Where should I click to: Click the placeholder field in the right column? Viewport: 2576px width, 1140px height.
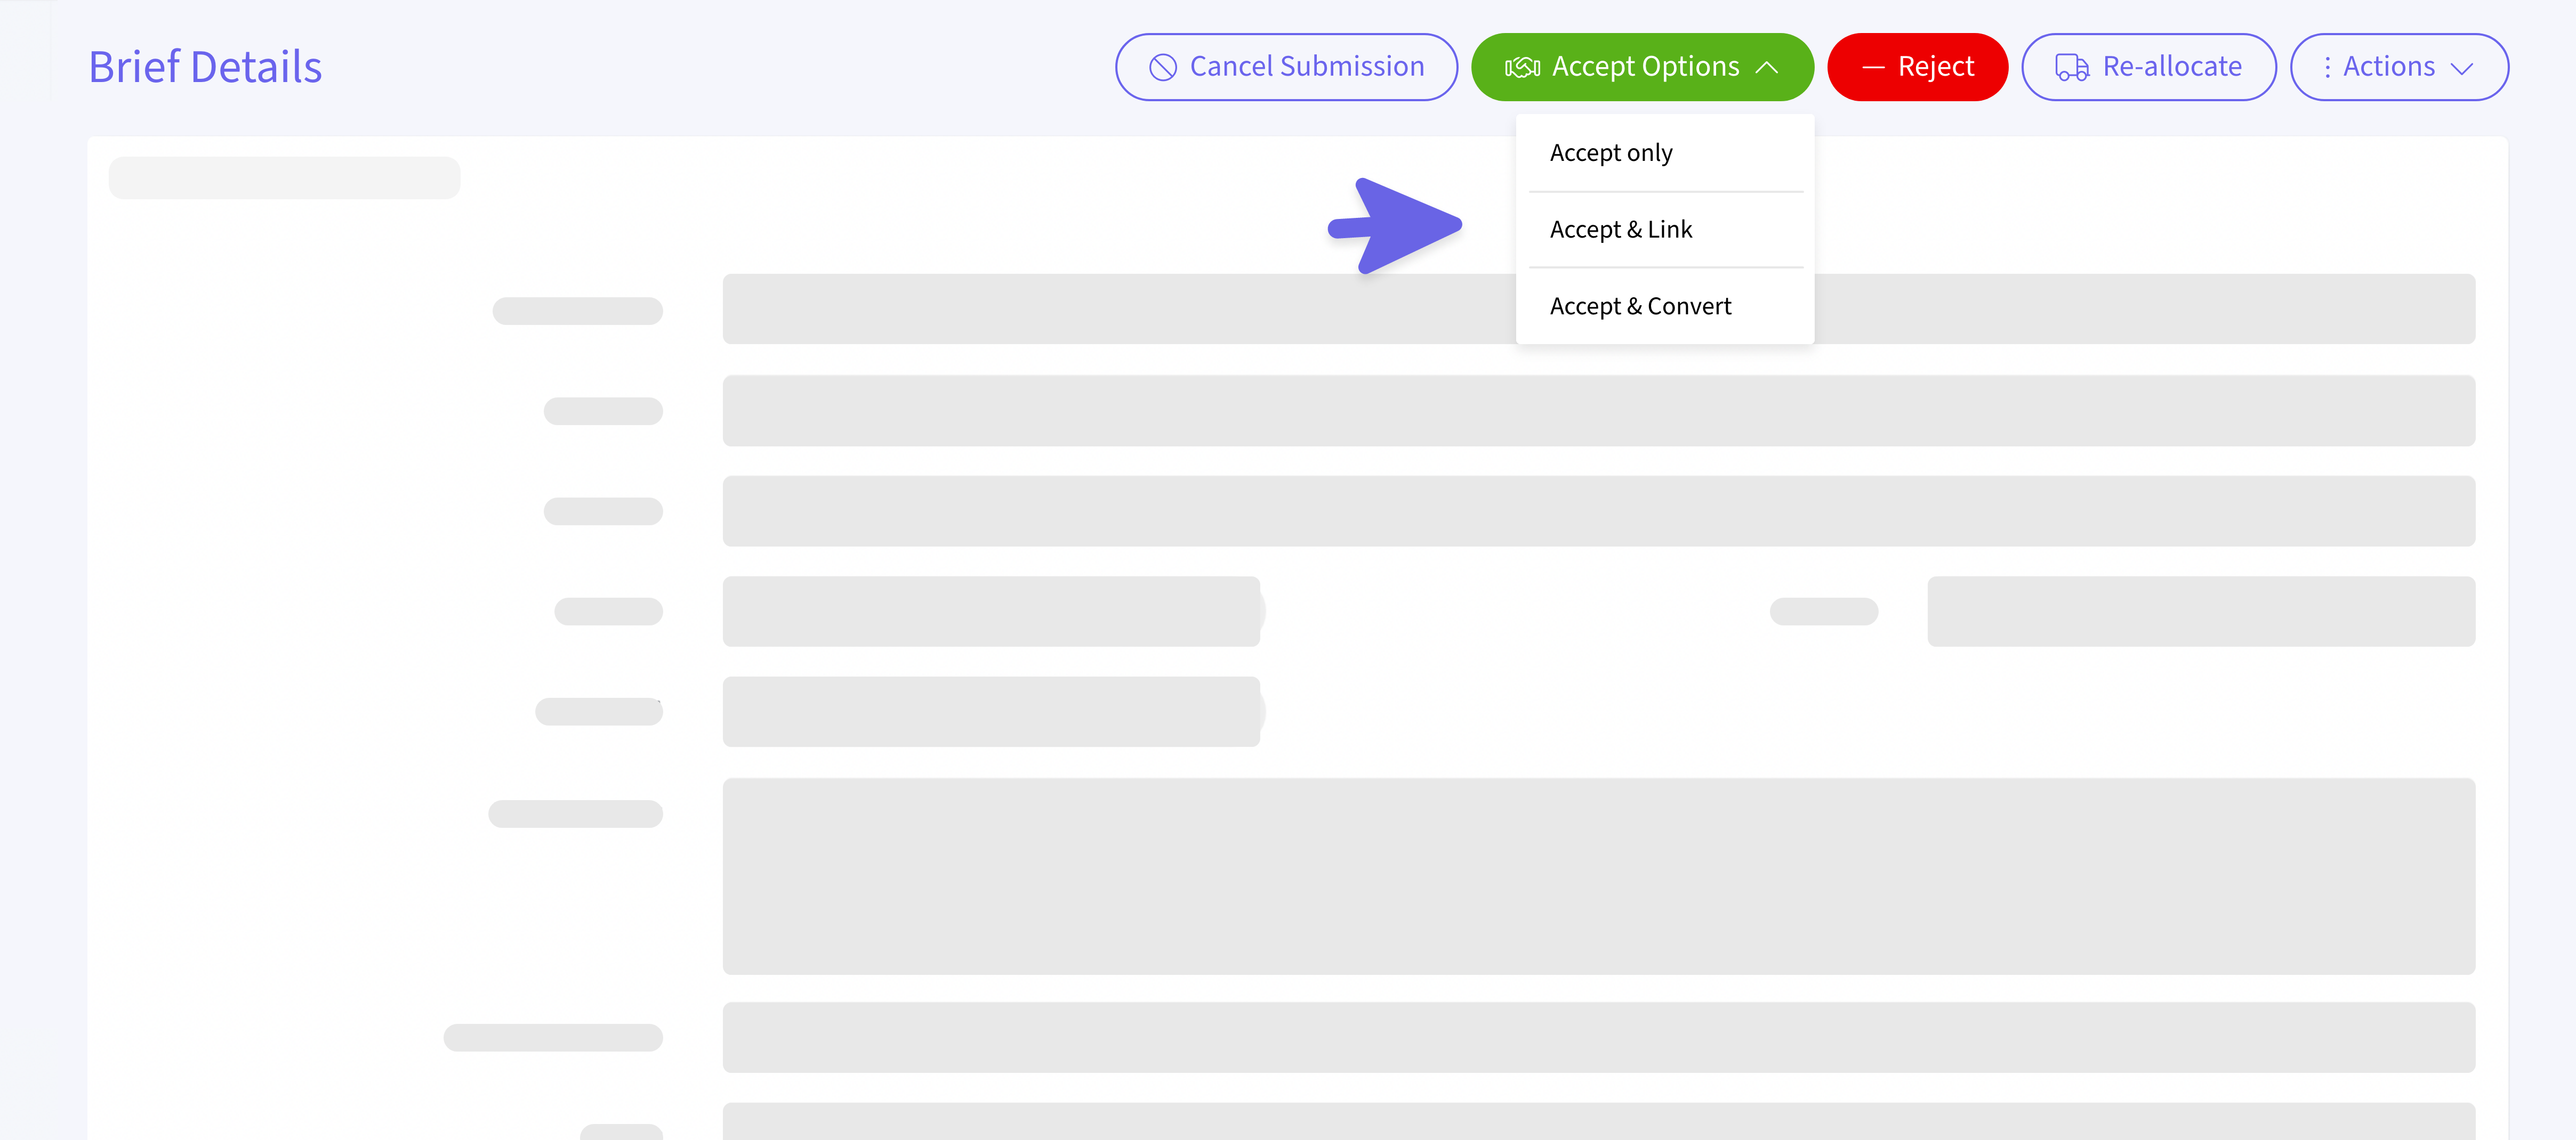pyautogui.click(x=2200, y=610)
